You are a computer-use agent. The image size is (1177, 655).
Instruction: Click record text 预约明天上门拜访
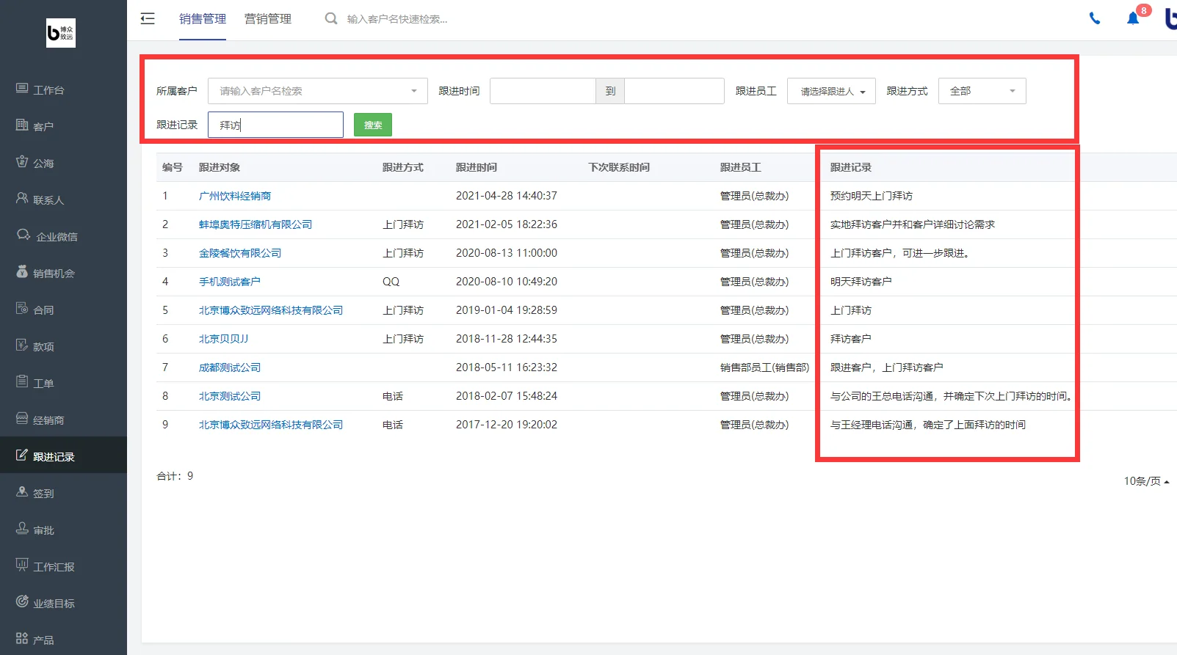tap(872, 196)
